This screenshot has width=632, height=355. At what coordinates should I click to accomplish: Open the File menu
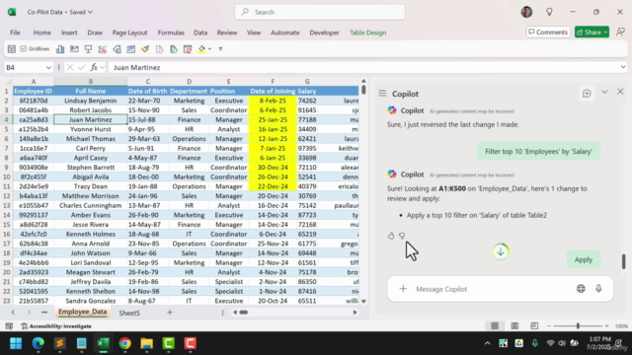click(15, 33)
